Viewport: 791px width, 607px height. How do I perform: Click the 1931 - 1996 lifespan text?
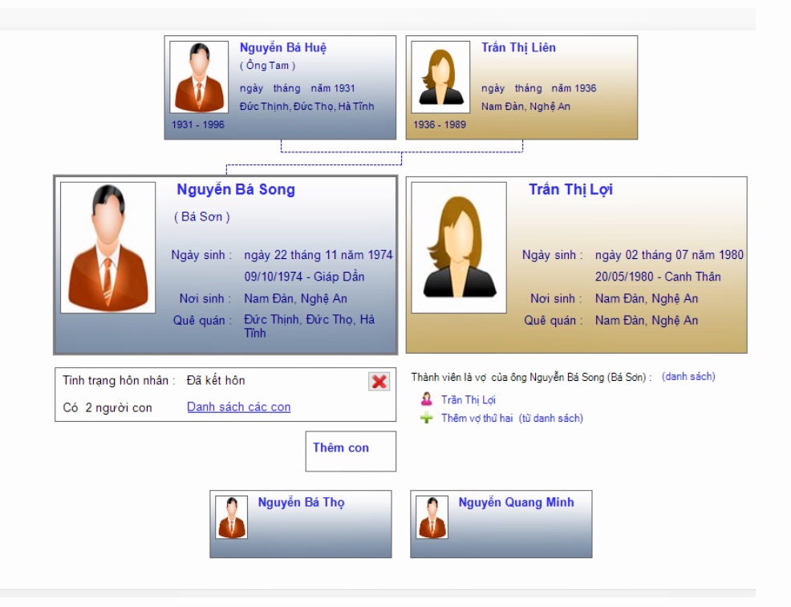[197, 124]
